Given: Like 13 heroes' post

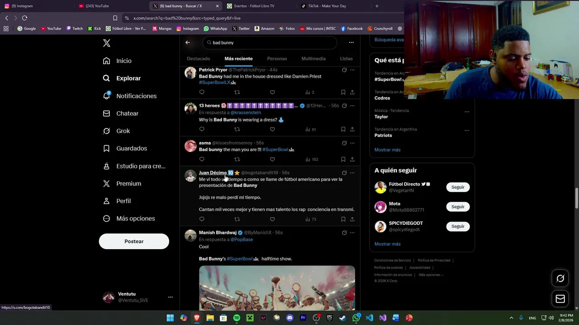Looking at the screenshot, I should (x=272, y=129).
